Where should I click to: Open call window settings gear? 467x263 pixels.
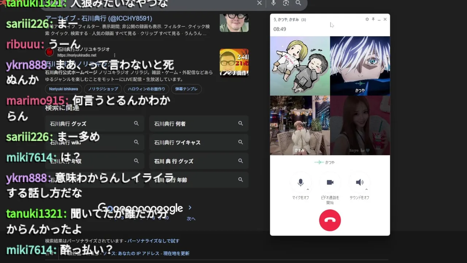[x=367, y=19]
